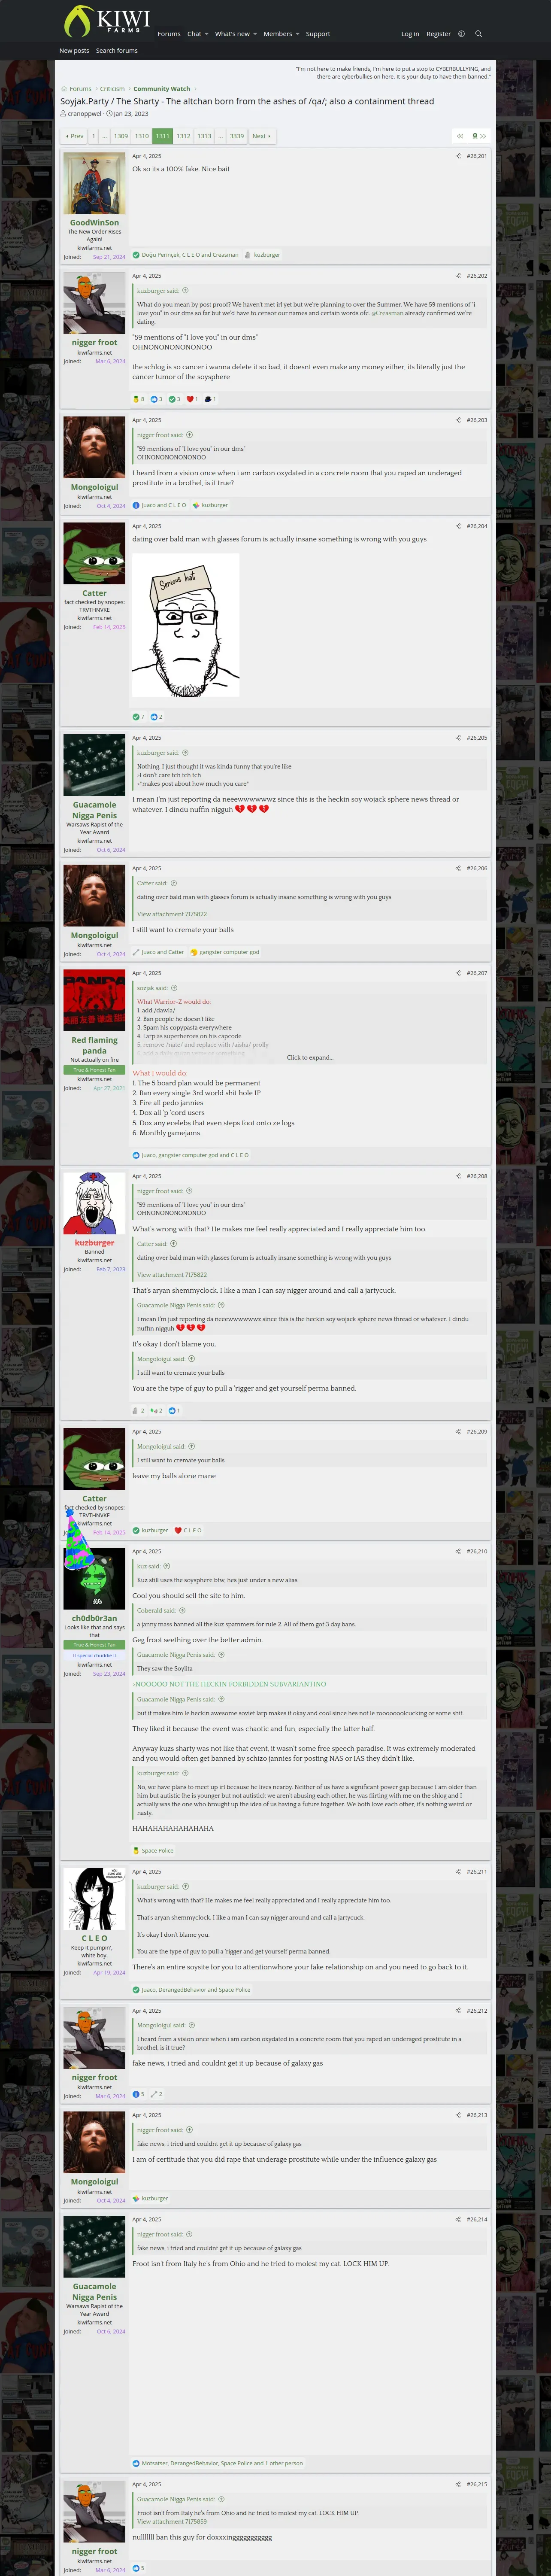The width and height of the screenshot is (551, 2576).
Task: Click share icon on post #26,212
Action: pyautogui.click(x=458, y=2011)
